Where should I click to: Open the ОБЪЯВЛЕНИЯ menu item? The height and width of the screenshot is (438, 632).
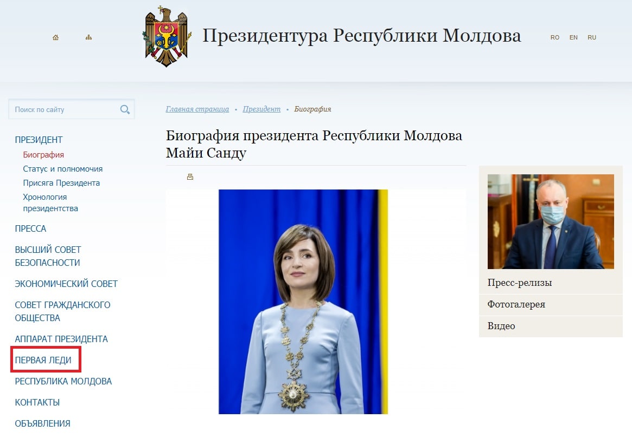tap(43, 423)
